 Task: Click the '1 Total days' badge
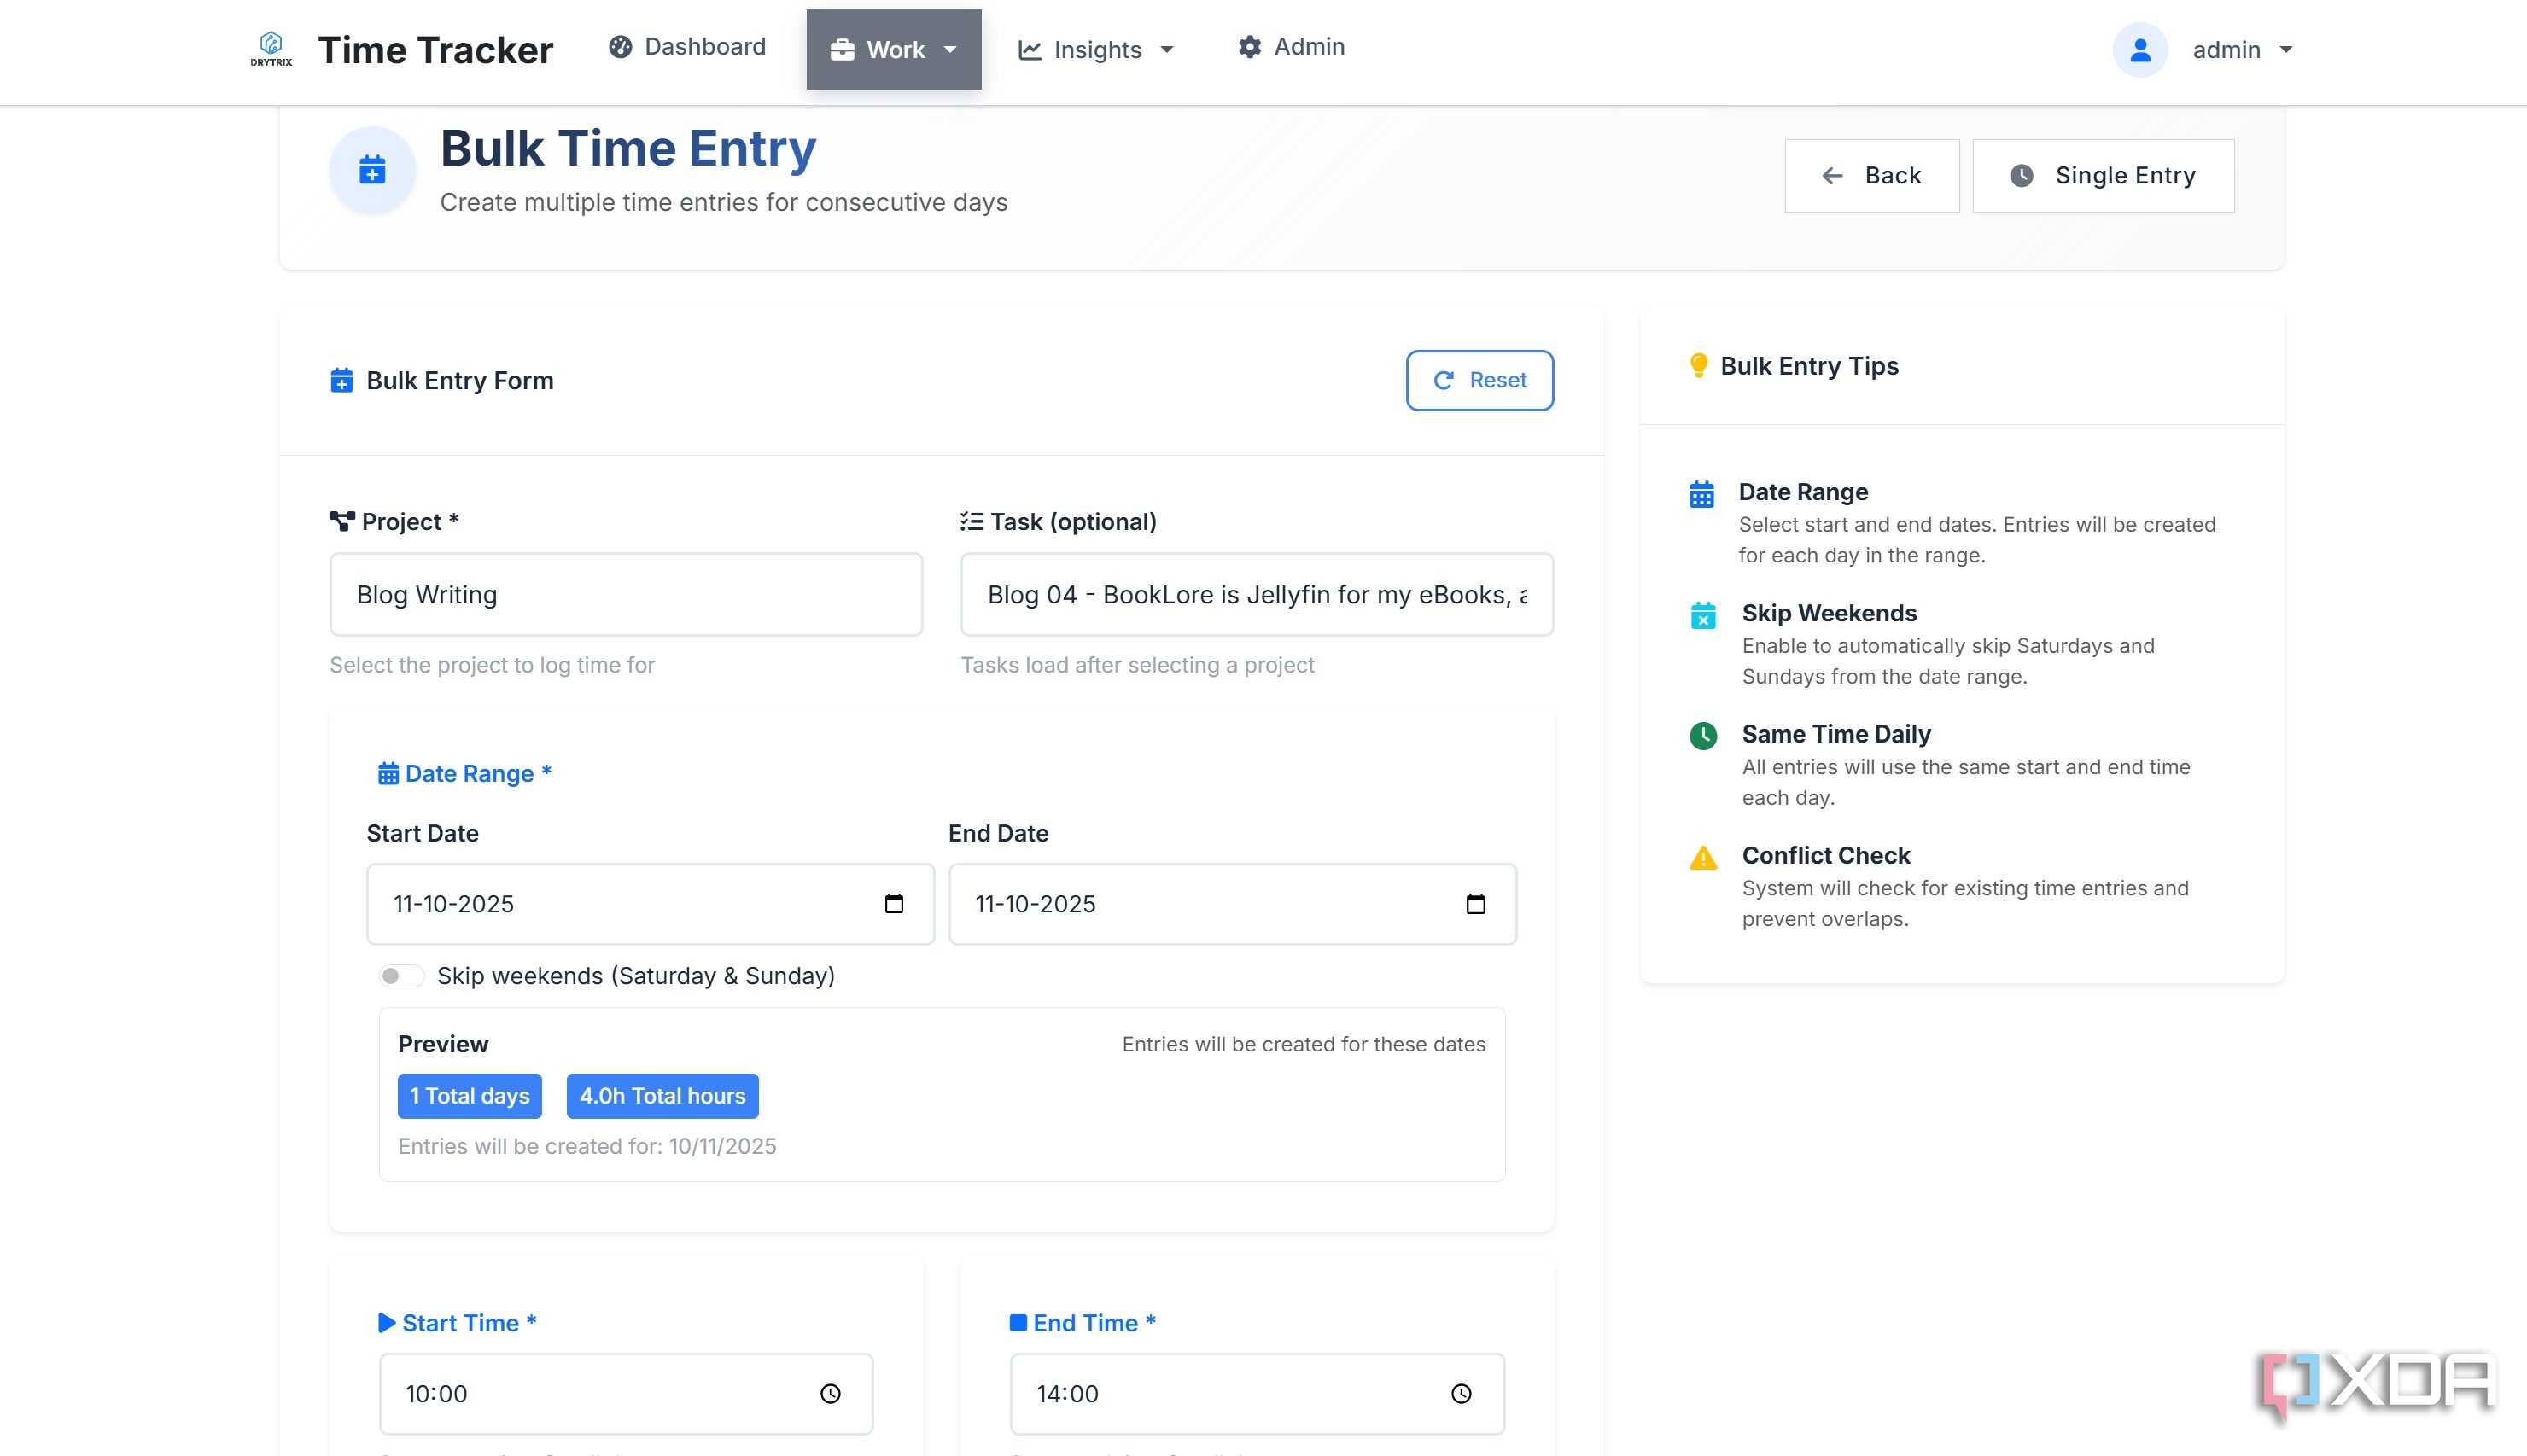470,1096
